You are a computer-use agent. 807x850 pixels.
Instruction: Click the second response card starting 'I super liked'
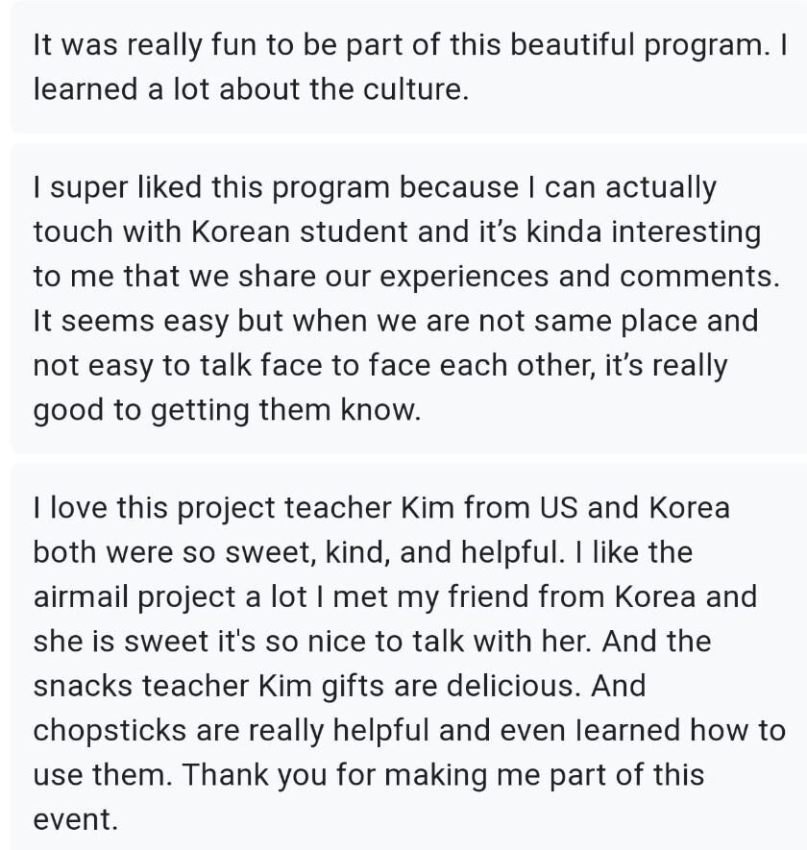(403, 299)
